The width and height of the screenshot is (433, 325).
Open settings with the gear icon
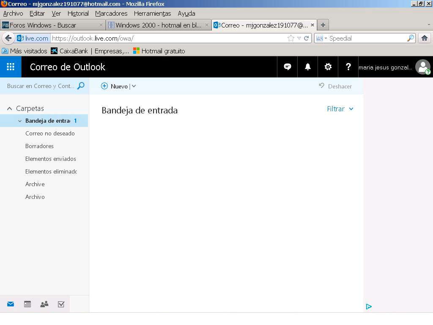coord(328,67)
